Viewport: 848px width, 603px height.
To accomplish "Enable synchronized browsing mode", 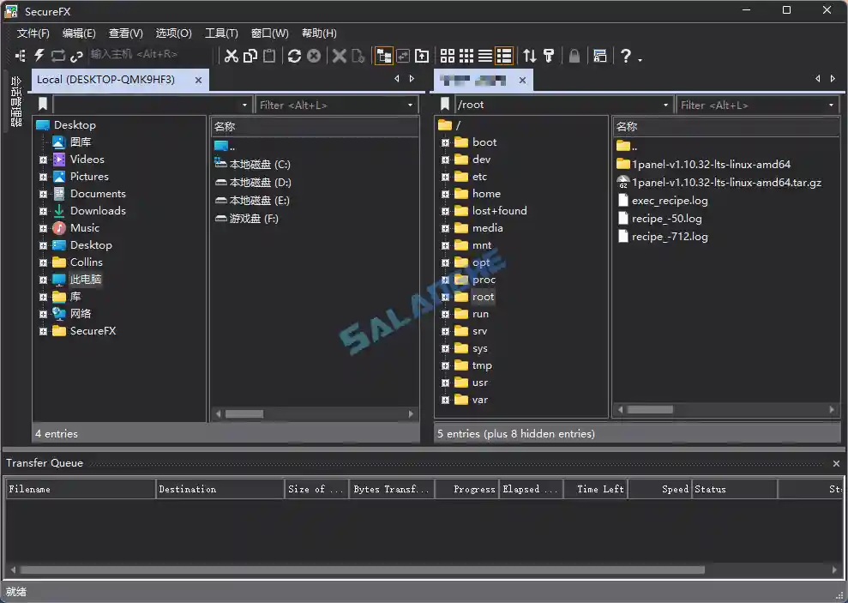I will point(402,56).
